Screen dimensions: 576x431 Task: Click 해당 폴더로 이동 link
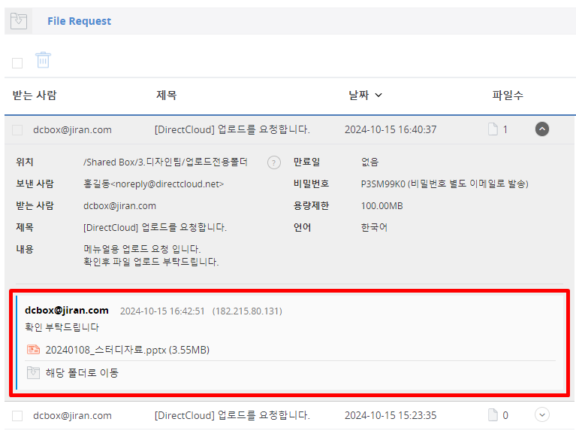(x=82, y=372)
